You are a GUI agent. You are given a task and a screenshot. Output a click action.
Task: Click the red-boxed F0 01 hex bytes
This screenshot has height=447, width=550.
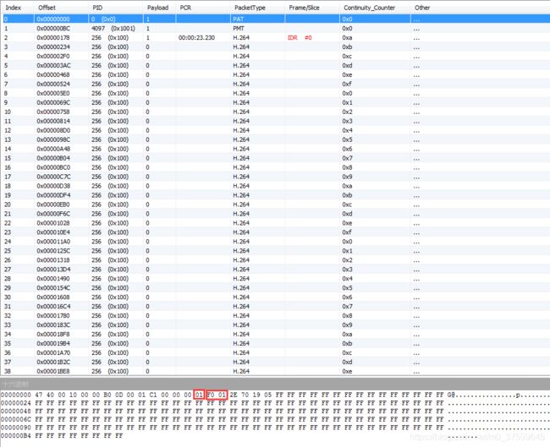pyautogui.click(x=217, y=394)
